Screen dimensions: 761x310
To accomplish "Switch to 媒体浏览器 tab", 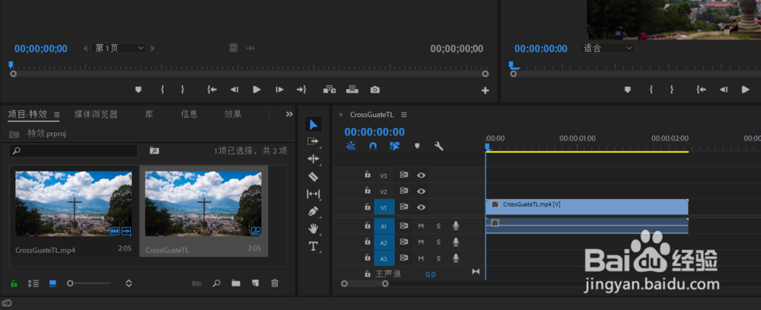I will (x=96, y=114).
